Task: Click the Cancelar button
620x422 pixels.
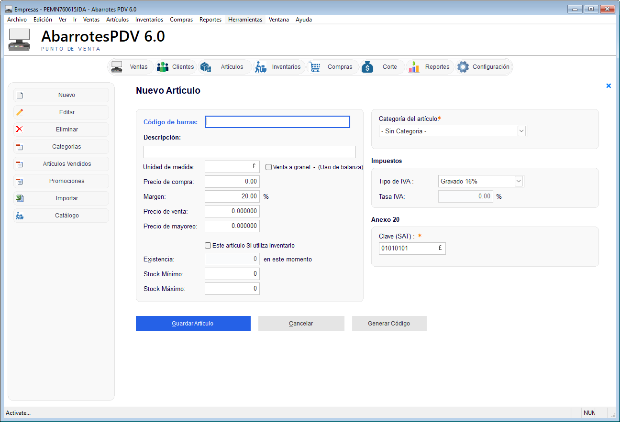Action: click(x=301, y=324)
